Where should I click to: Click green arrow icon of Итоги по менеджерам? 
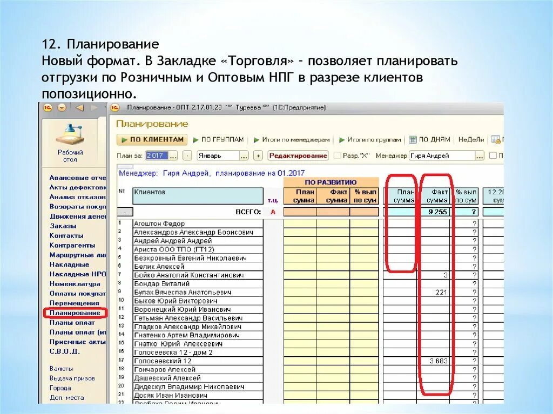point(257,140)
